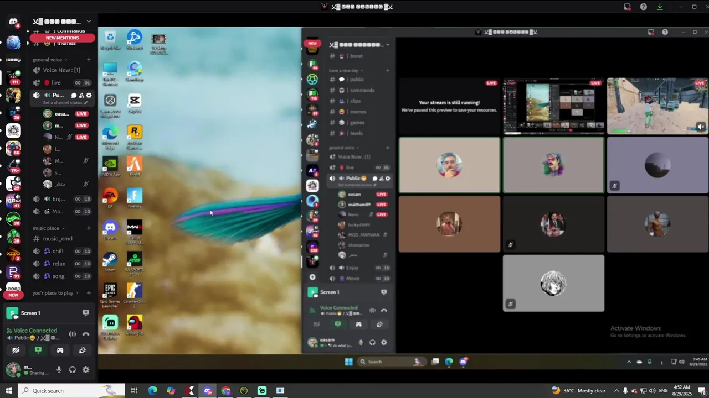Open the server with 111 badge
The height and width of the screenshot is (398, 709).
[13, 77]
